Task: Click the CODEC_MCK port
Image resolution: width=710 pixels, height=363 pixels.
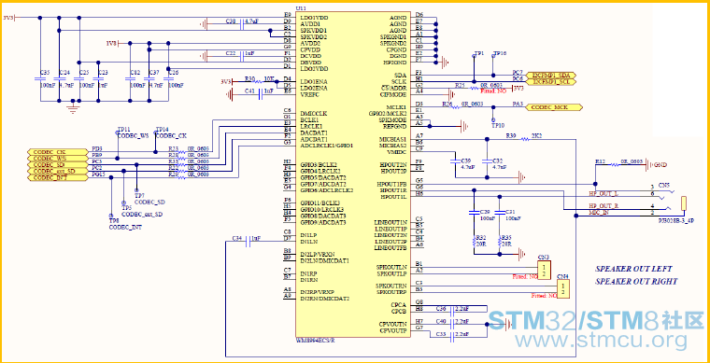Action: coord(555,107)
